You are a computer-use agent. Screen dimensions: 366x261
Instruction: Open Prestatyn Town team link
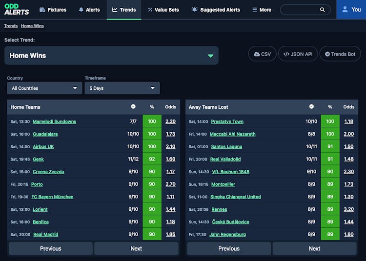click(x=227, y=121)
